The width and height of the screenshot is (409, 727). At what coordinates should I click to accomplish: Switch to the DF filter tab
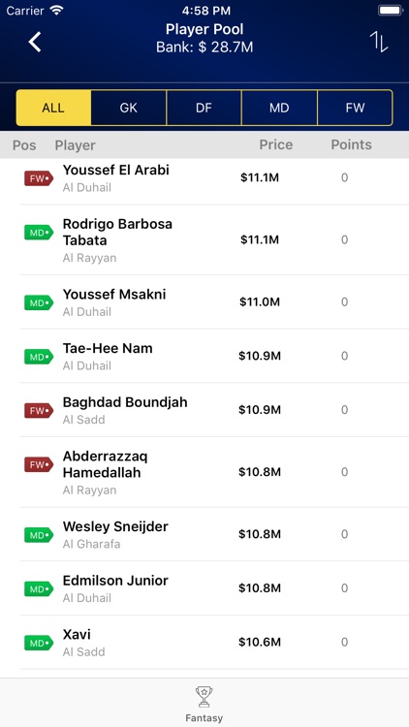point(204,108)
